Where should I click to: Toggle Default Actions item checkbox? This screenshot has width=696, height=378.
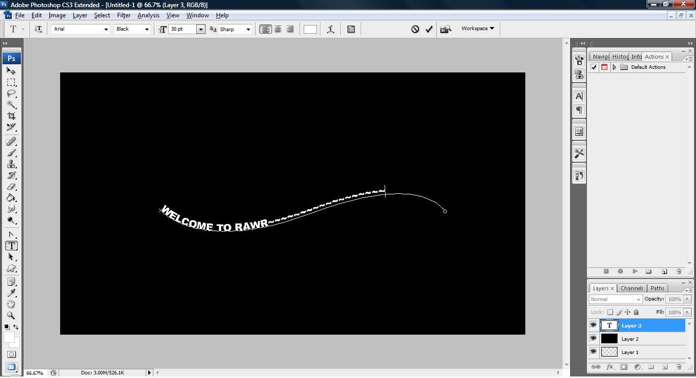594,67
